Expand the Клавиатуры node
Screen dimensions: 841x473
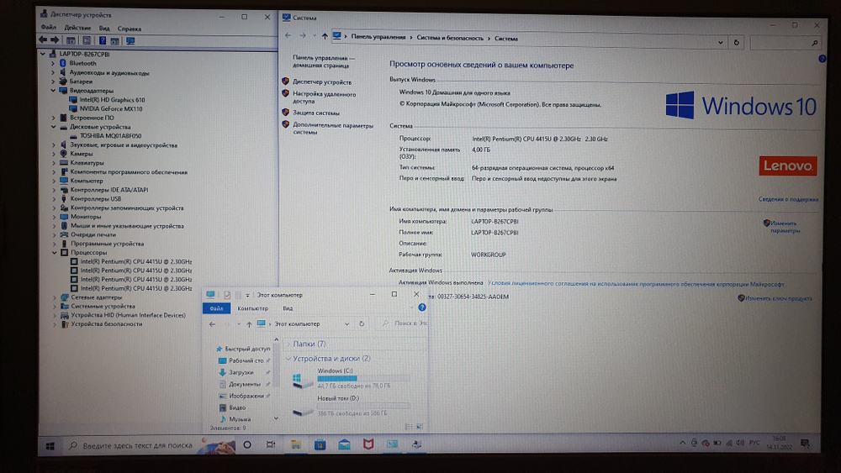(54, 163)
